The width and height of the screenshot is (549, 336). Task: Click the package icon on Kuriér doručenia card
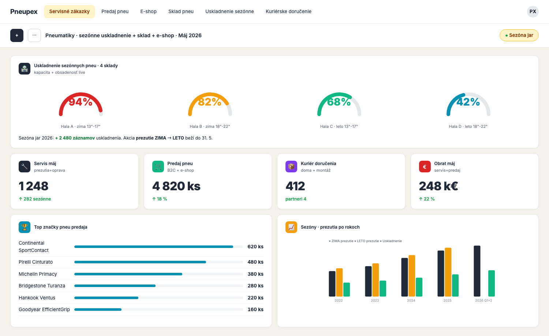tap(291, 167)
